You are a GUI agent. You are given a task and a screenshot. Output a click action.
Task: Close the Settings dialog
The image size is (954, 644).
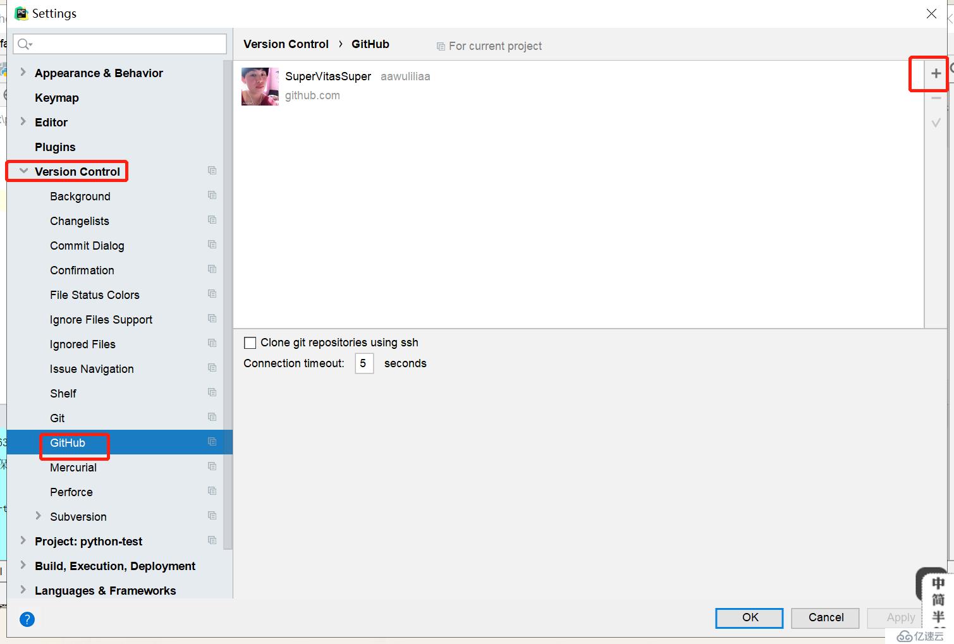point(931,13)
